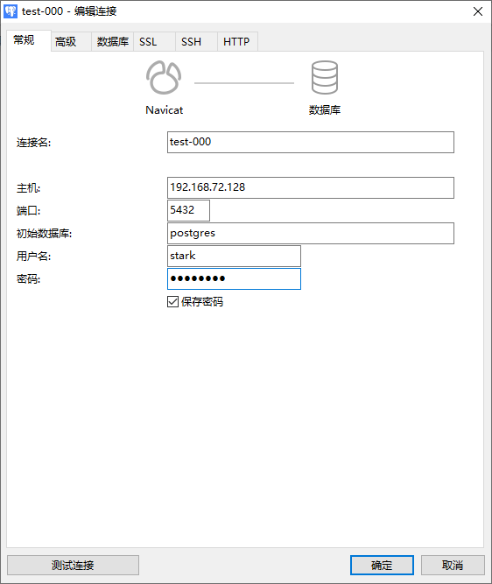
Task: Click the 测试连接 button
Action: [x=73, y=565]
